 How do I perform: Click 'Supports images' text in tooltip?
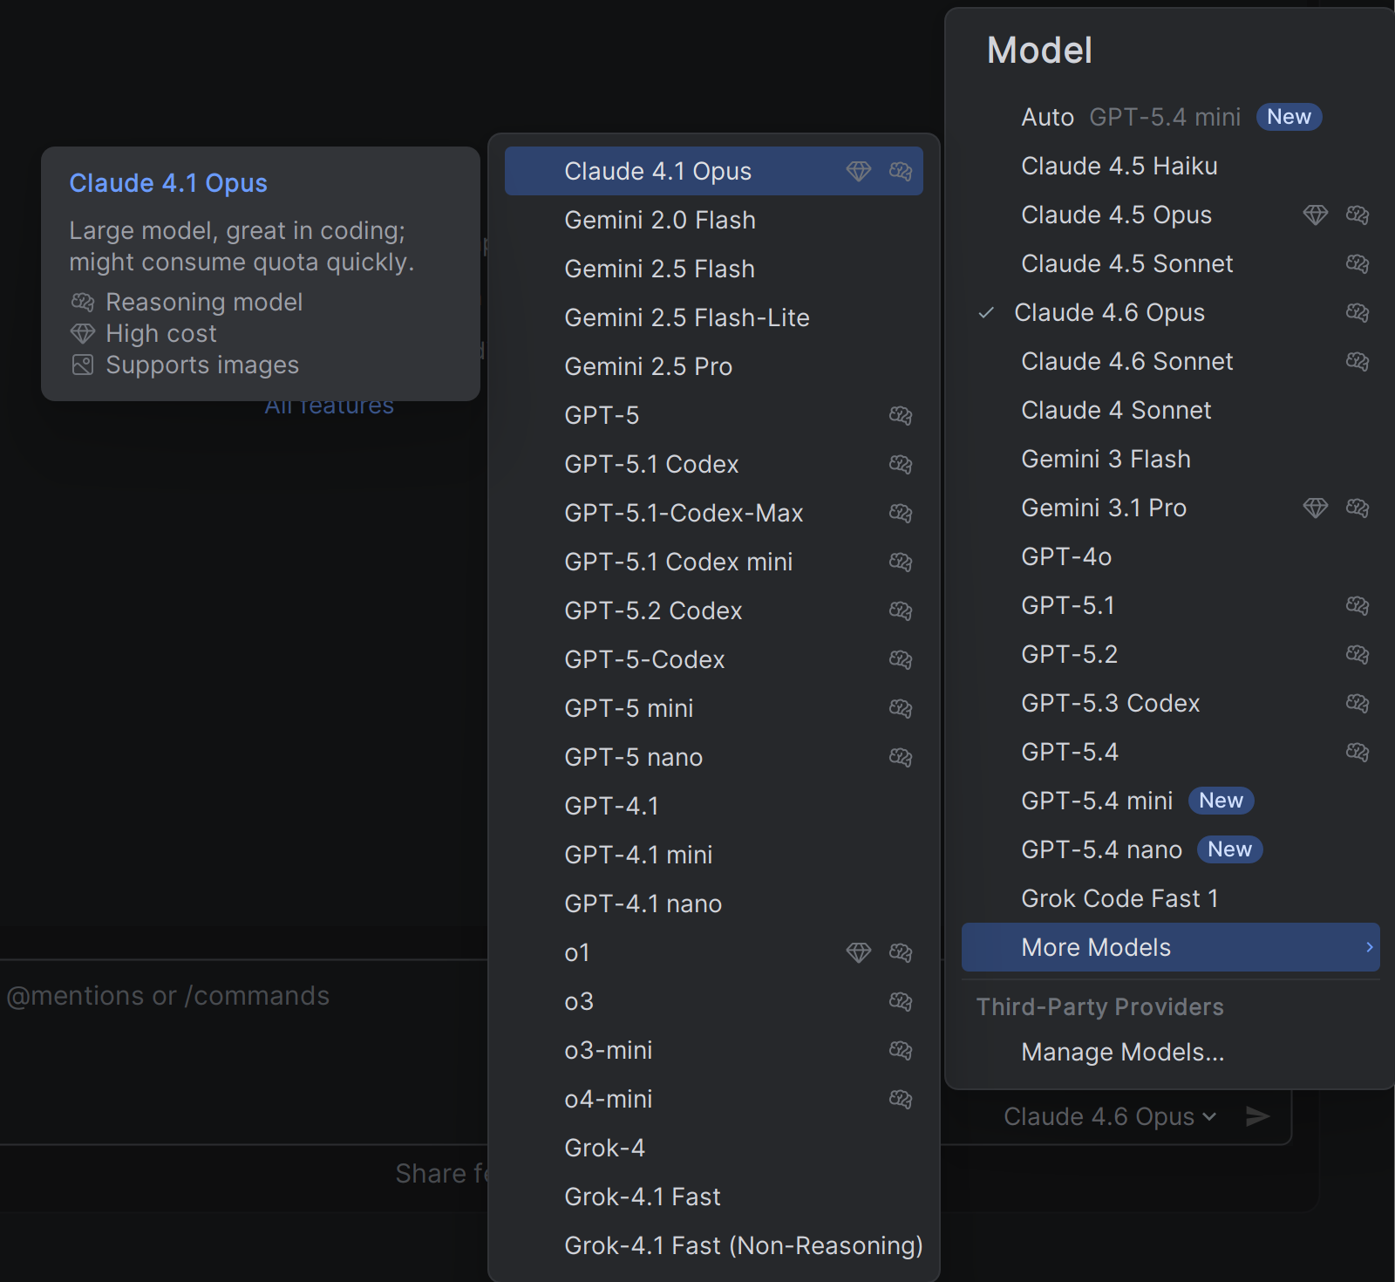coord(202,365)
